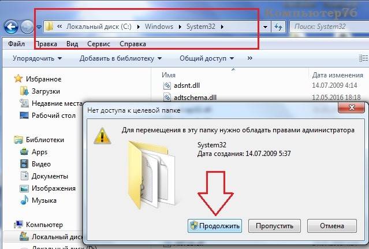Viewport: 369px width, 249px height.
Task: Click the Изображения picture icon
Action: [x=24, y=188]
